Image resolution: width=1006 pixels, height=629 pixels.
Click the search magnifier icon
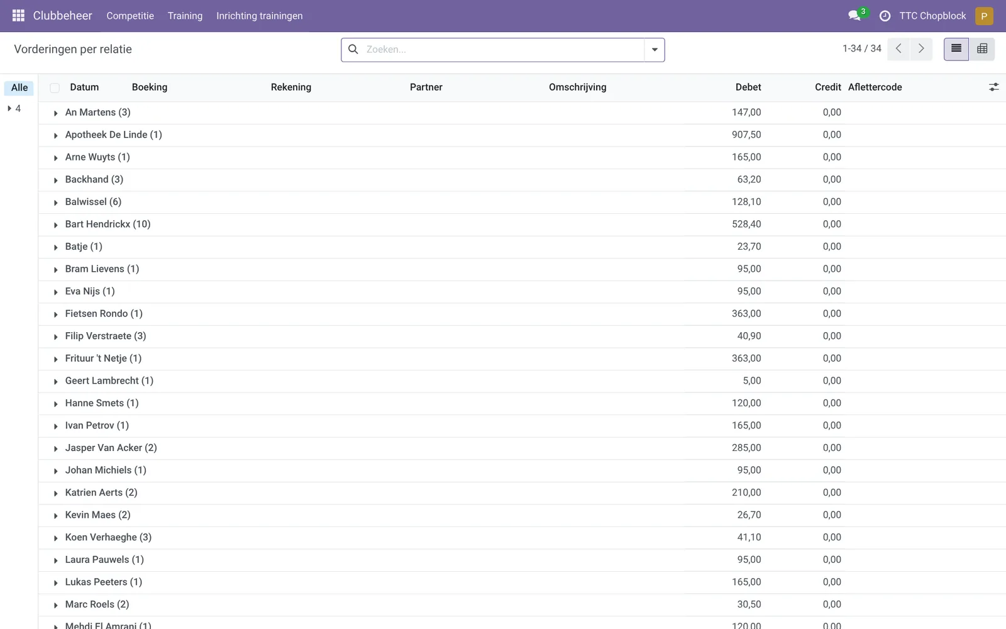click(353, 49)
